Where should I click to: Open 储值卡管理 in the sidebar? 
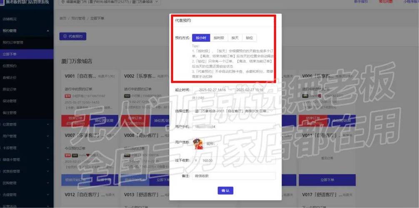pyautogui.click(x=11, y=160)
